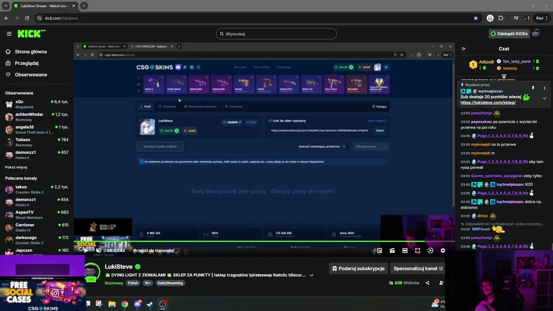Enable picture-in-picture mode
Screen dimensions: 553x311
(379, 251)
